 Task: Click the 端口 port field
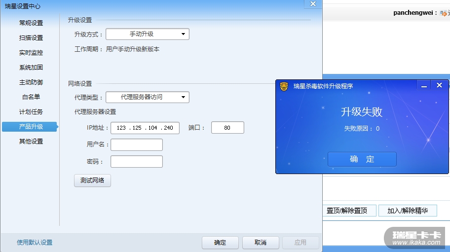pyautogui.click(x=227, y=128)
